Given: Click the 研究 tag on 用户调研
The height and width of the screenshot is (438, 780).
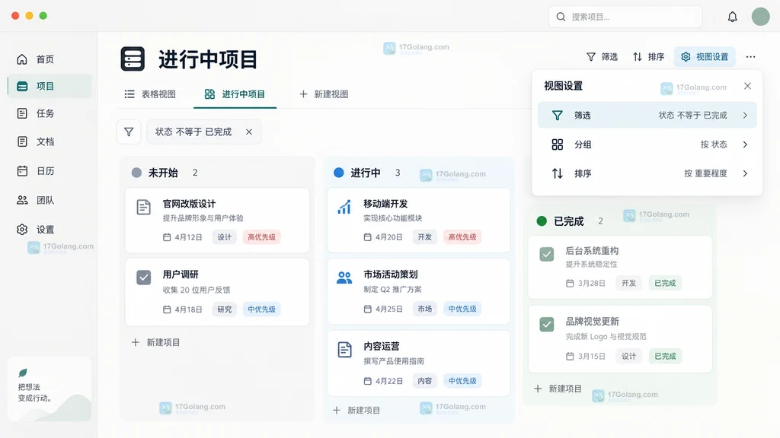Looking at the screenshot, I should coord(225,309).
